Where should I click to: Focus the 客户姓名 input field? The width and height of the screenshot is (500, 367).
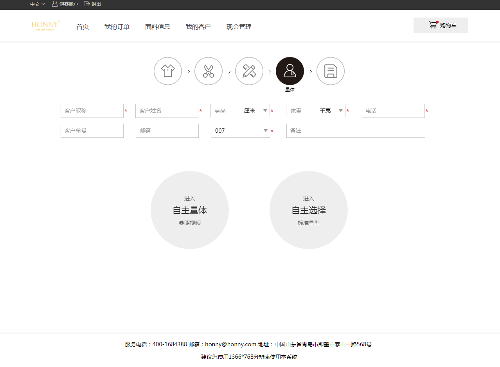click(167, 111)
